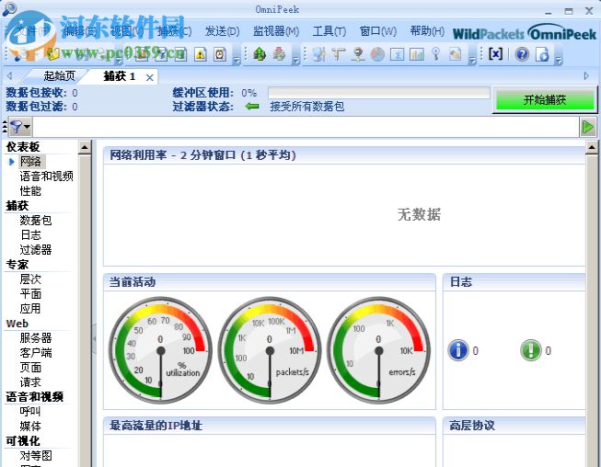Select 媒体 in sidebar
The height and width of the screenshot is (467, 601).
click(30, 426)
